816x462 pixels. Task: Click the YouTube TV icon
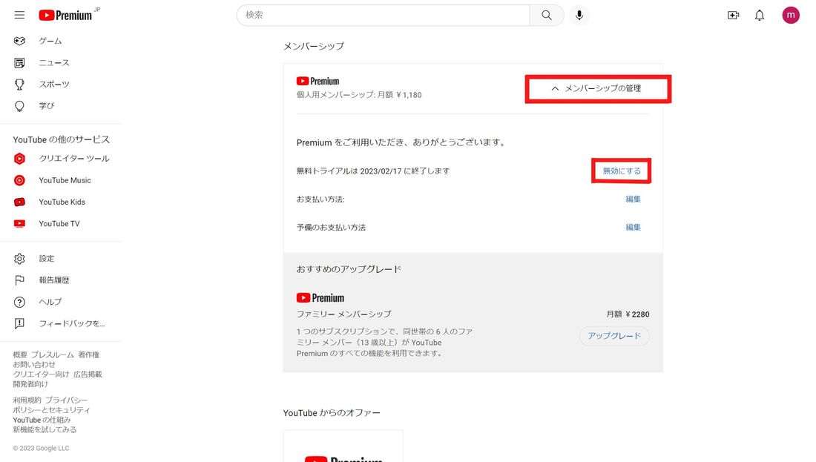tap(19, 224)
